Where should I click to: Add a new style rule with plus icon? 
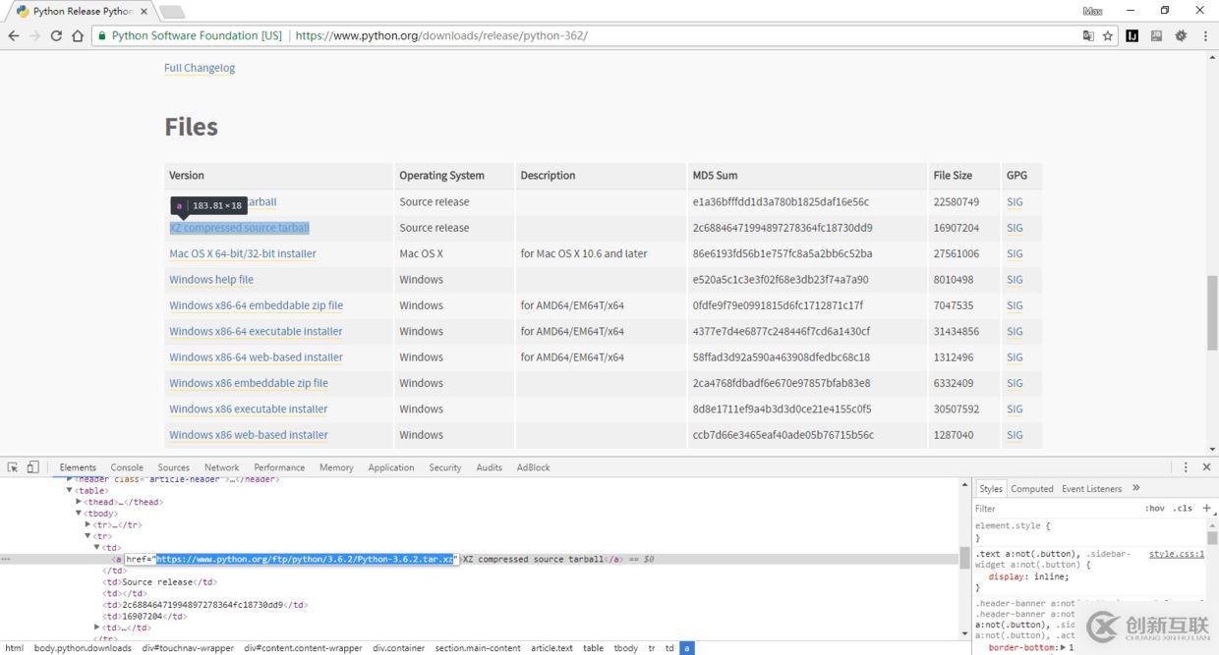[1207, 508]
